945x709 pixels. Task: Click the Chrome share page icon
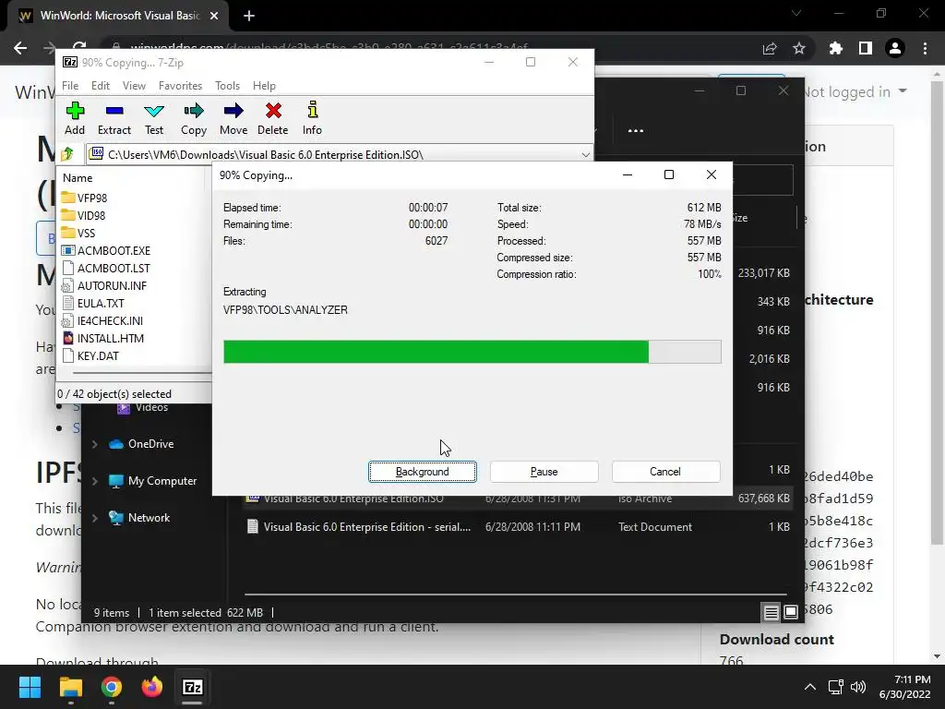(x=770, y=48)
